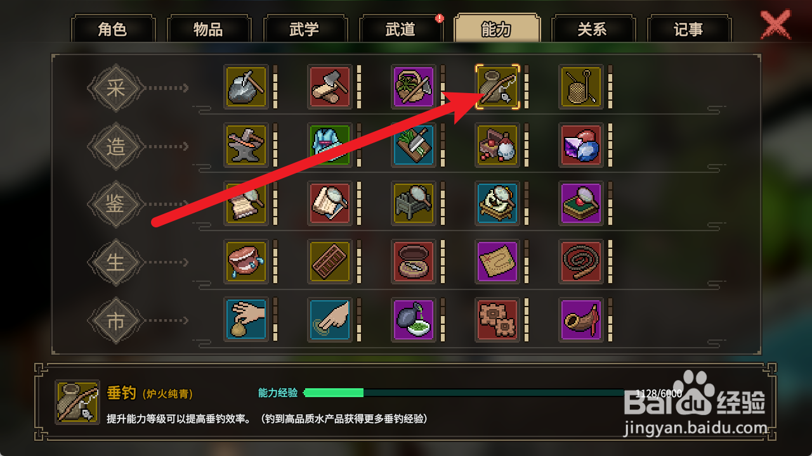Click the 采 category diamond label
Screen dimensions: 812x456
[x=115, y=88]
